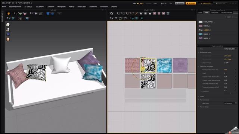Open the Редактирование menu
The width and height of the screenshot is (239, 134).
point(15,7)
